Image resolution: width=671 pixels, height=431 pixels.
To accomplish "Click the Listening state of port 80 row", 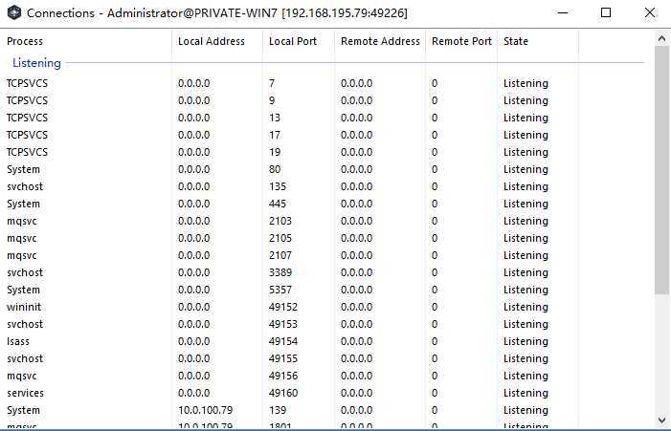I will [x=526, y=169].
